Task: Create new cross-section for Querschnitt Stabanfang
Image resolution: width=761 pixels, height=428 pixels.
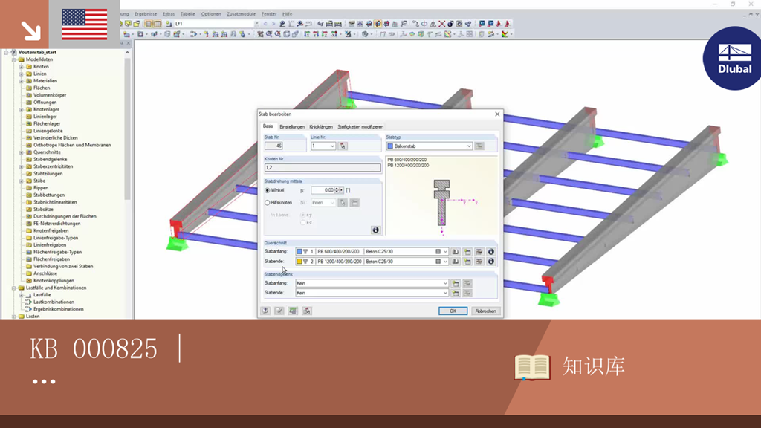Action: coord(467,252)
